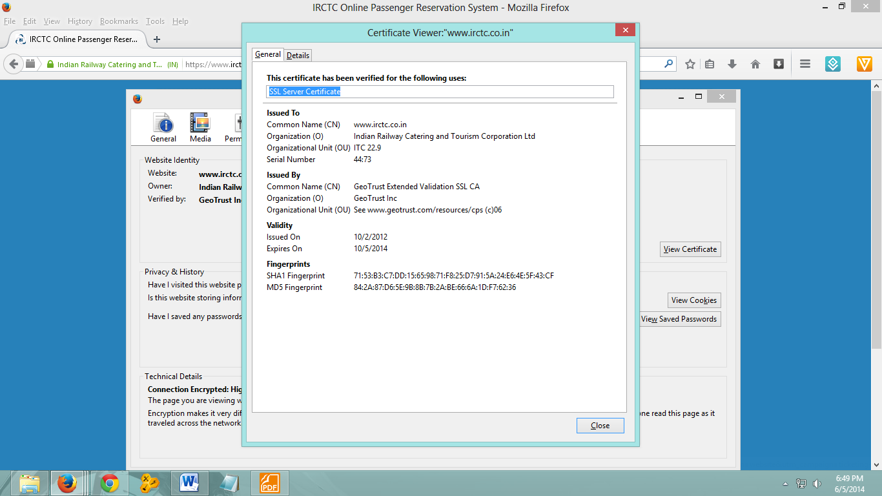882x496 pixels.
Task: Click the SHA1 fingerprint value text
Action: 454,276
